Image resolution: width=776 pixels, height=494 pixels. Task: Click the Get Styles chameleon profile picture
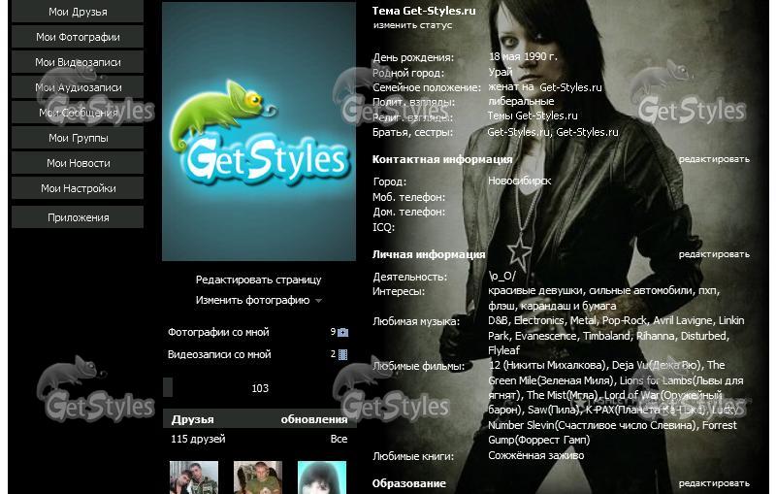[x=259, y=132]
